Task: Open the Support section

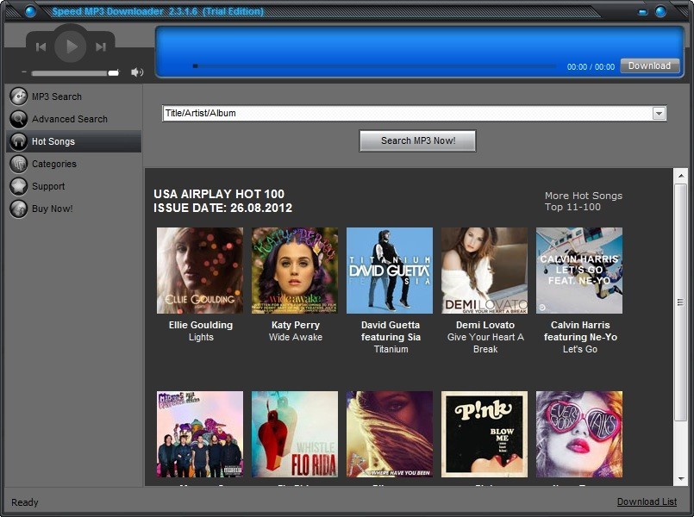Action: click(47, 185)
